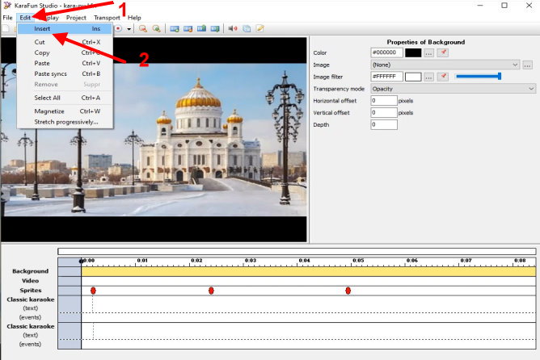Image resolution: width=540 pixels, height=360 pixels.
Task: Click the Image filter blue slider
Action: coord(478,77)
